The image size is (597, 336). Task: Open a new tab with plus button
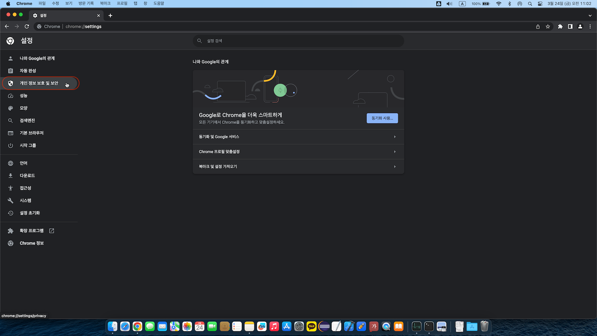[110, 16]
